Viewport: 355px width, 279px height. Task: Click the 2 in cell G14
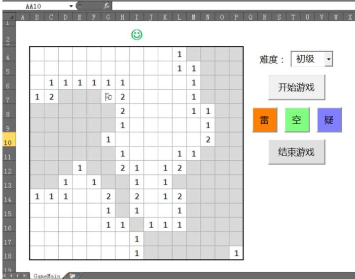click(108, 196)
